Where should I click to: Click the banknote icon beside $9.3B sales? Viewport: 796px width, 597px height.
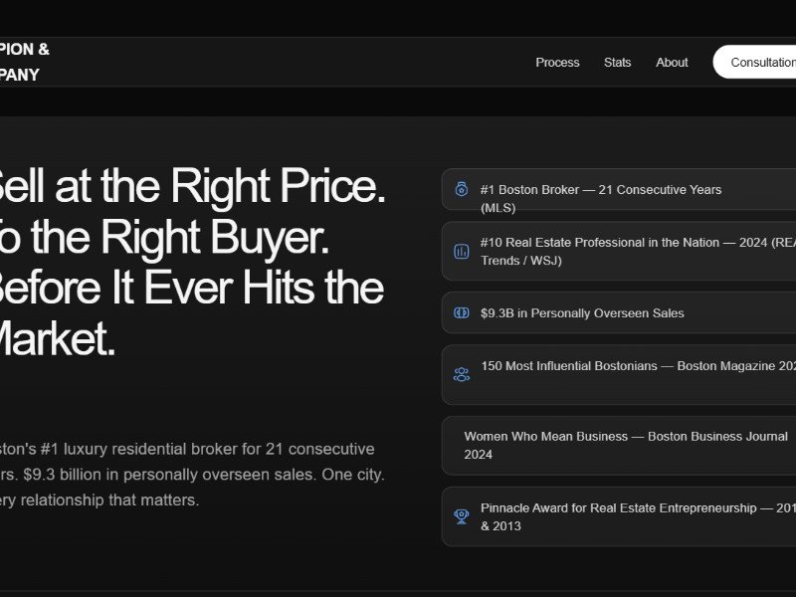pos(462,312)
